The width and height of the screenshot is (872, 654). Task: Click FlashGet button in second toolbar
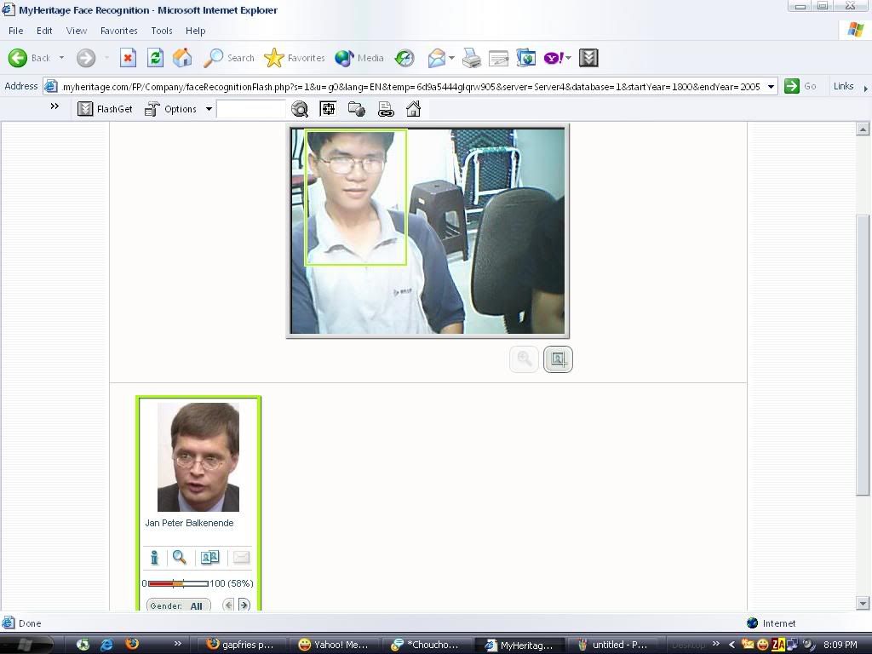click(x=105, y=109)
